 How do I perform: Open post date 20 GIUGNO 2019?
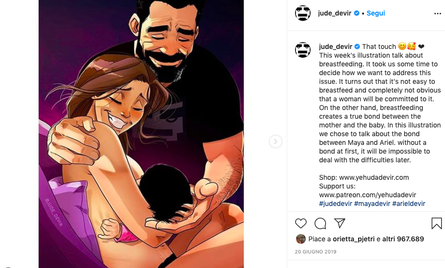315,252
